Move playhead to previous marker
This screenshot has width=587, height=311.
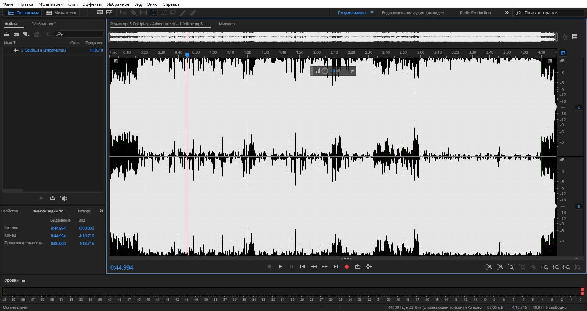302,267
